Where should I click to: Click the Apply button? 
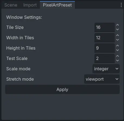[62, 89]
